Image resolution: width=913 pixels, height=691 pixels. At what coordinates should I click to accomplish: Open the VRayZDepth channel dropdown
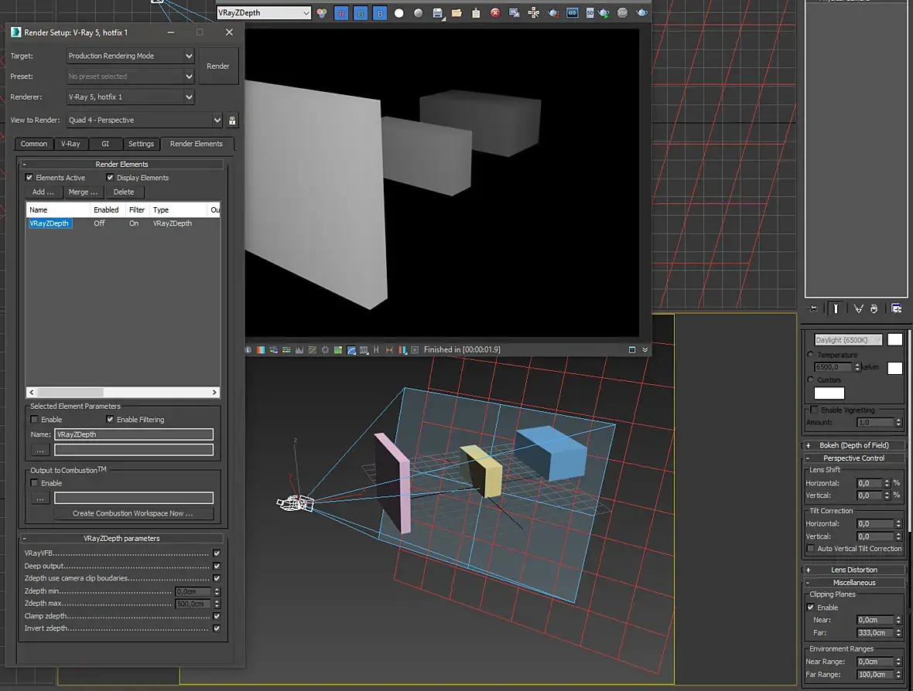tap(264, 13)
